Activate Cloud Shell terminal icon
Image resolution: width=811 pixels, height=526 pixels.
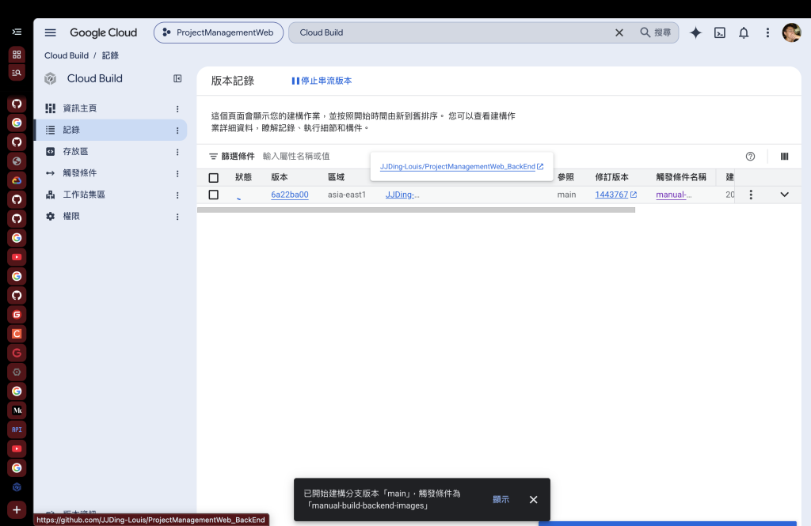(x=719, y=32)
